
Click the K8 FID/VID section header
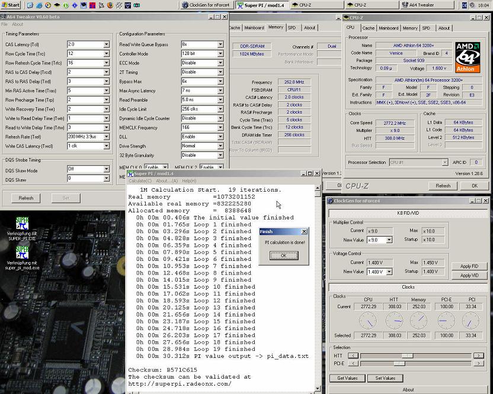[x=408, y=212]
